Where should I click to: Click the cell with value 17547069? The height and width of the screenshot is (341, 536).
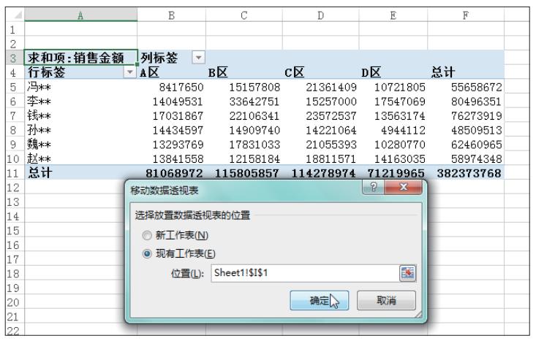(393, 101)
